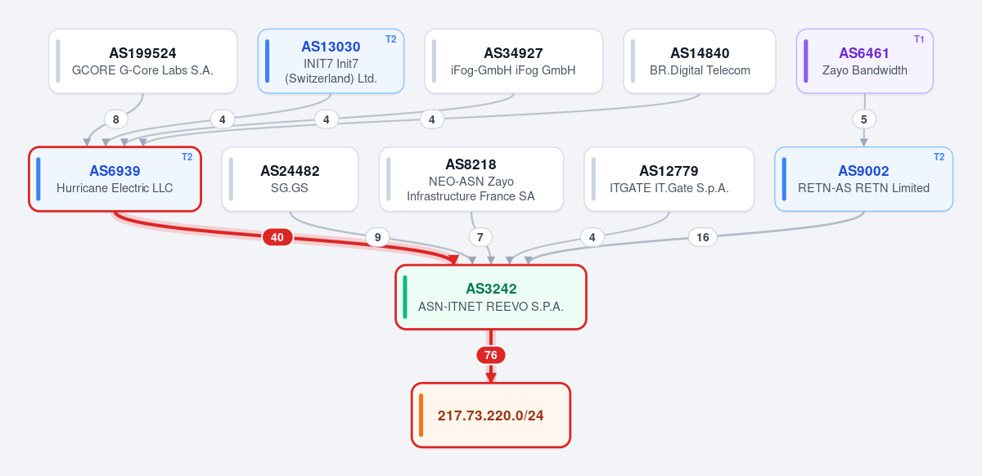Click the red 40 edge label

pos(277,237)
